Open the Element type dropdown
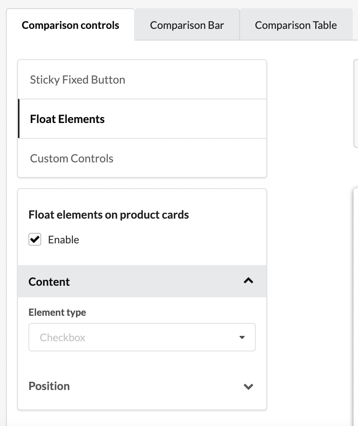 tap(142, 337)
